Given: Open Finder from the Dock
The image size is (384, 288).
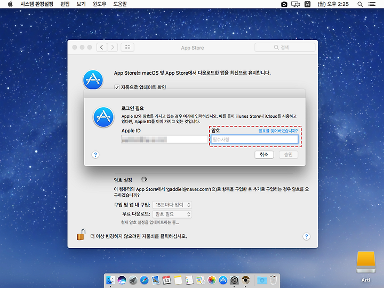Looking at the screenshot, I should 111,280.
